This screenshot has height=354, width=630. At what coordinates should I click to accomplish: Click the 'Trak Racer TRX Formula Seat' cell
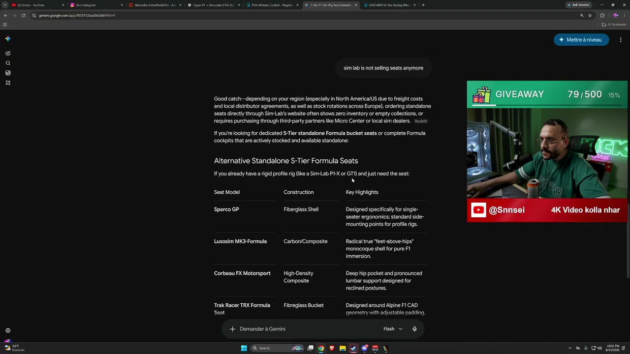pos(242,309)
